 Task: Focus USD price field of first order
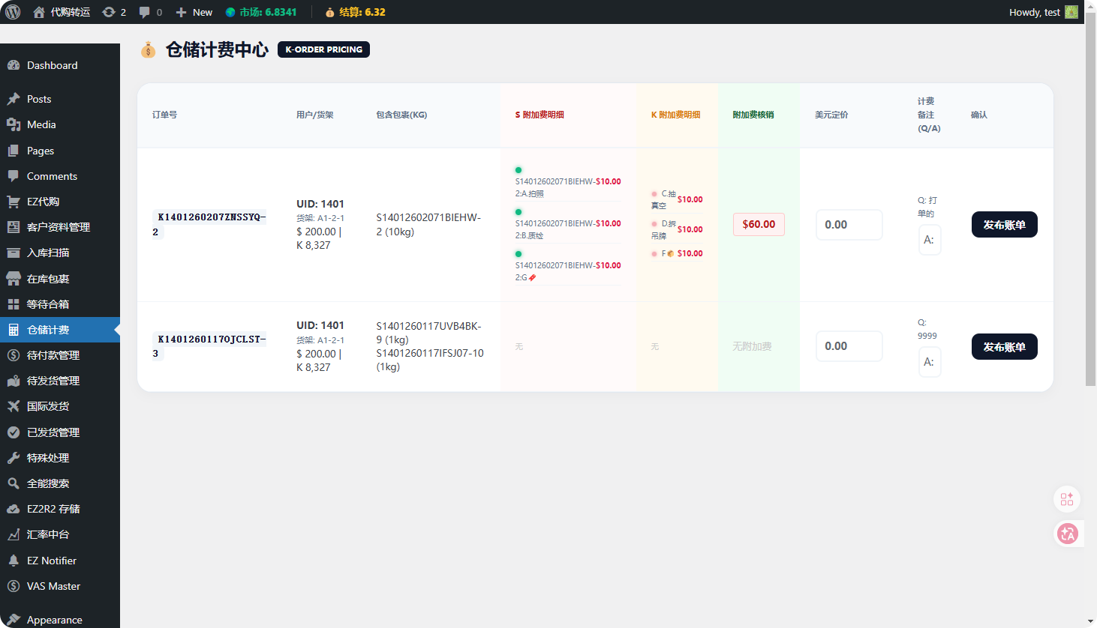click(849, 225)
